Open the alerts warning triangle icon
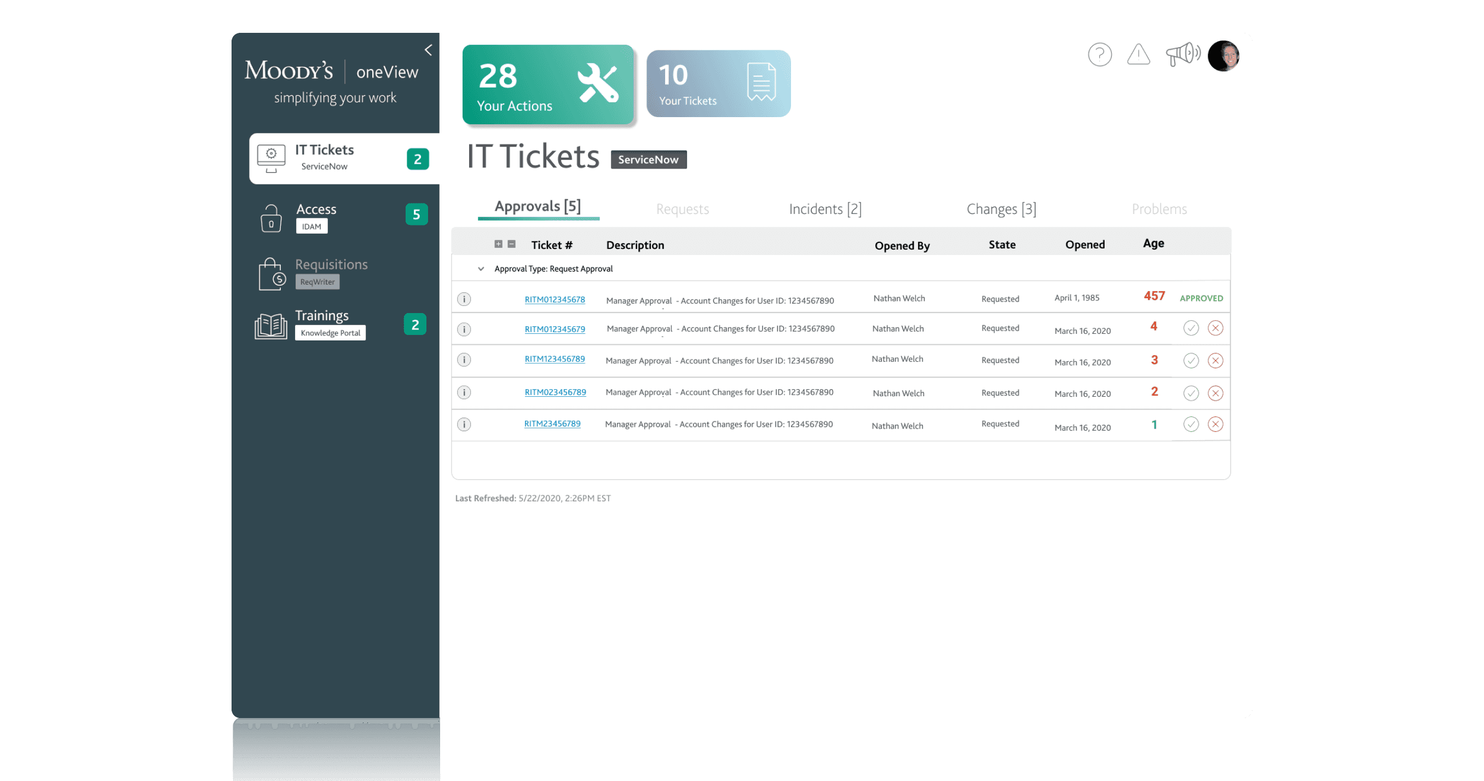Image resolution: width=1484 pixels, height=781 pixels. (1139, 55)
